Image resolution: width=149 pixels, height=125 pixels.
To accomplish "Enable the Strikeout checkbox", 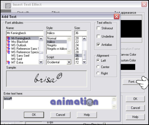I will [99, 28].
